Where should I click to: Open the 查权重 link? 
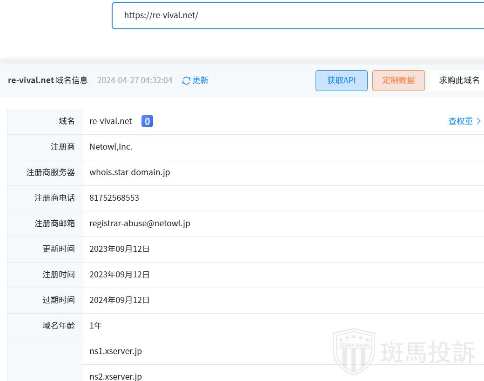(x=460, y=121)
